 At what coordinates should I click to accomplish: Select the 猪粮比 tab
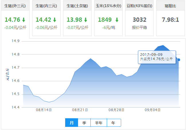170,6
